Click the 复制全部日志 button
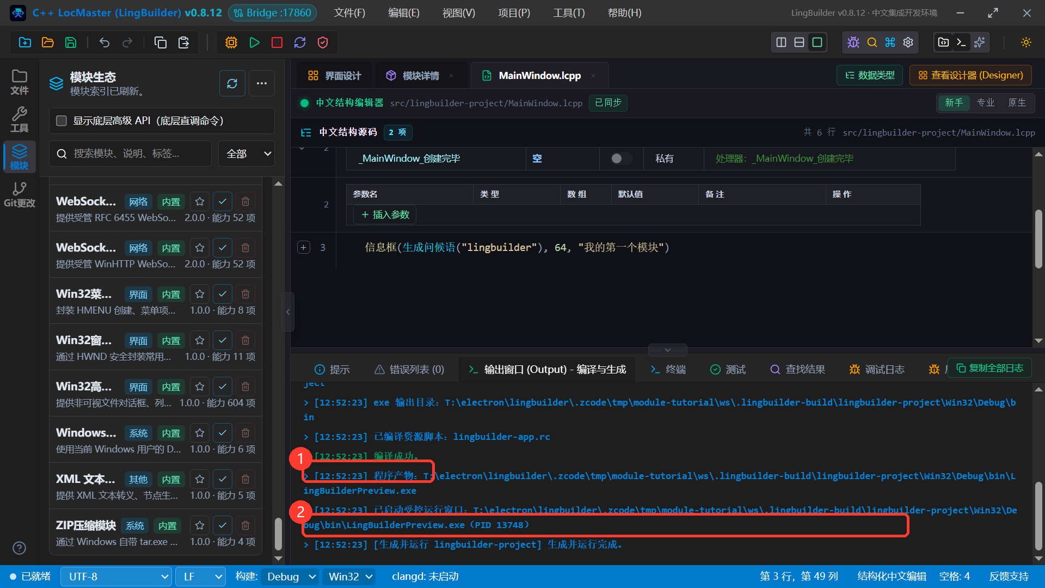The height and width of the screenshot is (588, 1045). tap(989, 369)
